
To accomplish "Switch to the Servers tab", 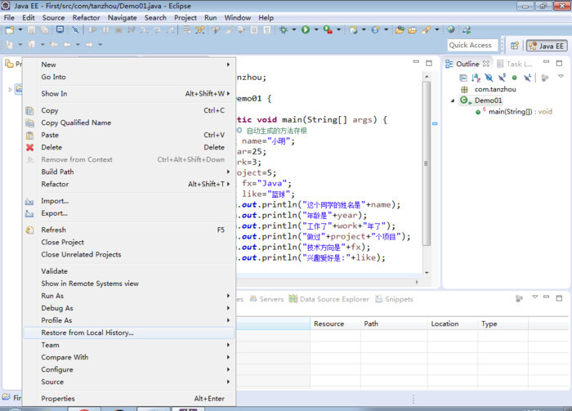I will tap(266, 299).
